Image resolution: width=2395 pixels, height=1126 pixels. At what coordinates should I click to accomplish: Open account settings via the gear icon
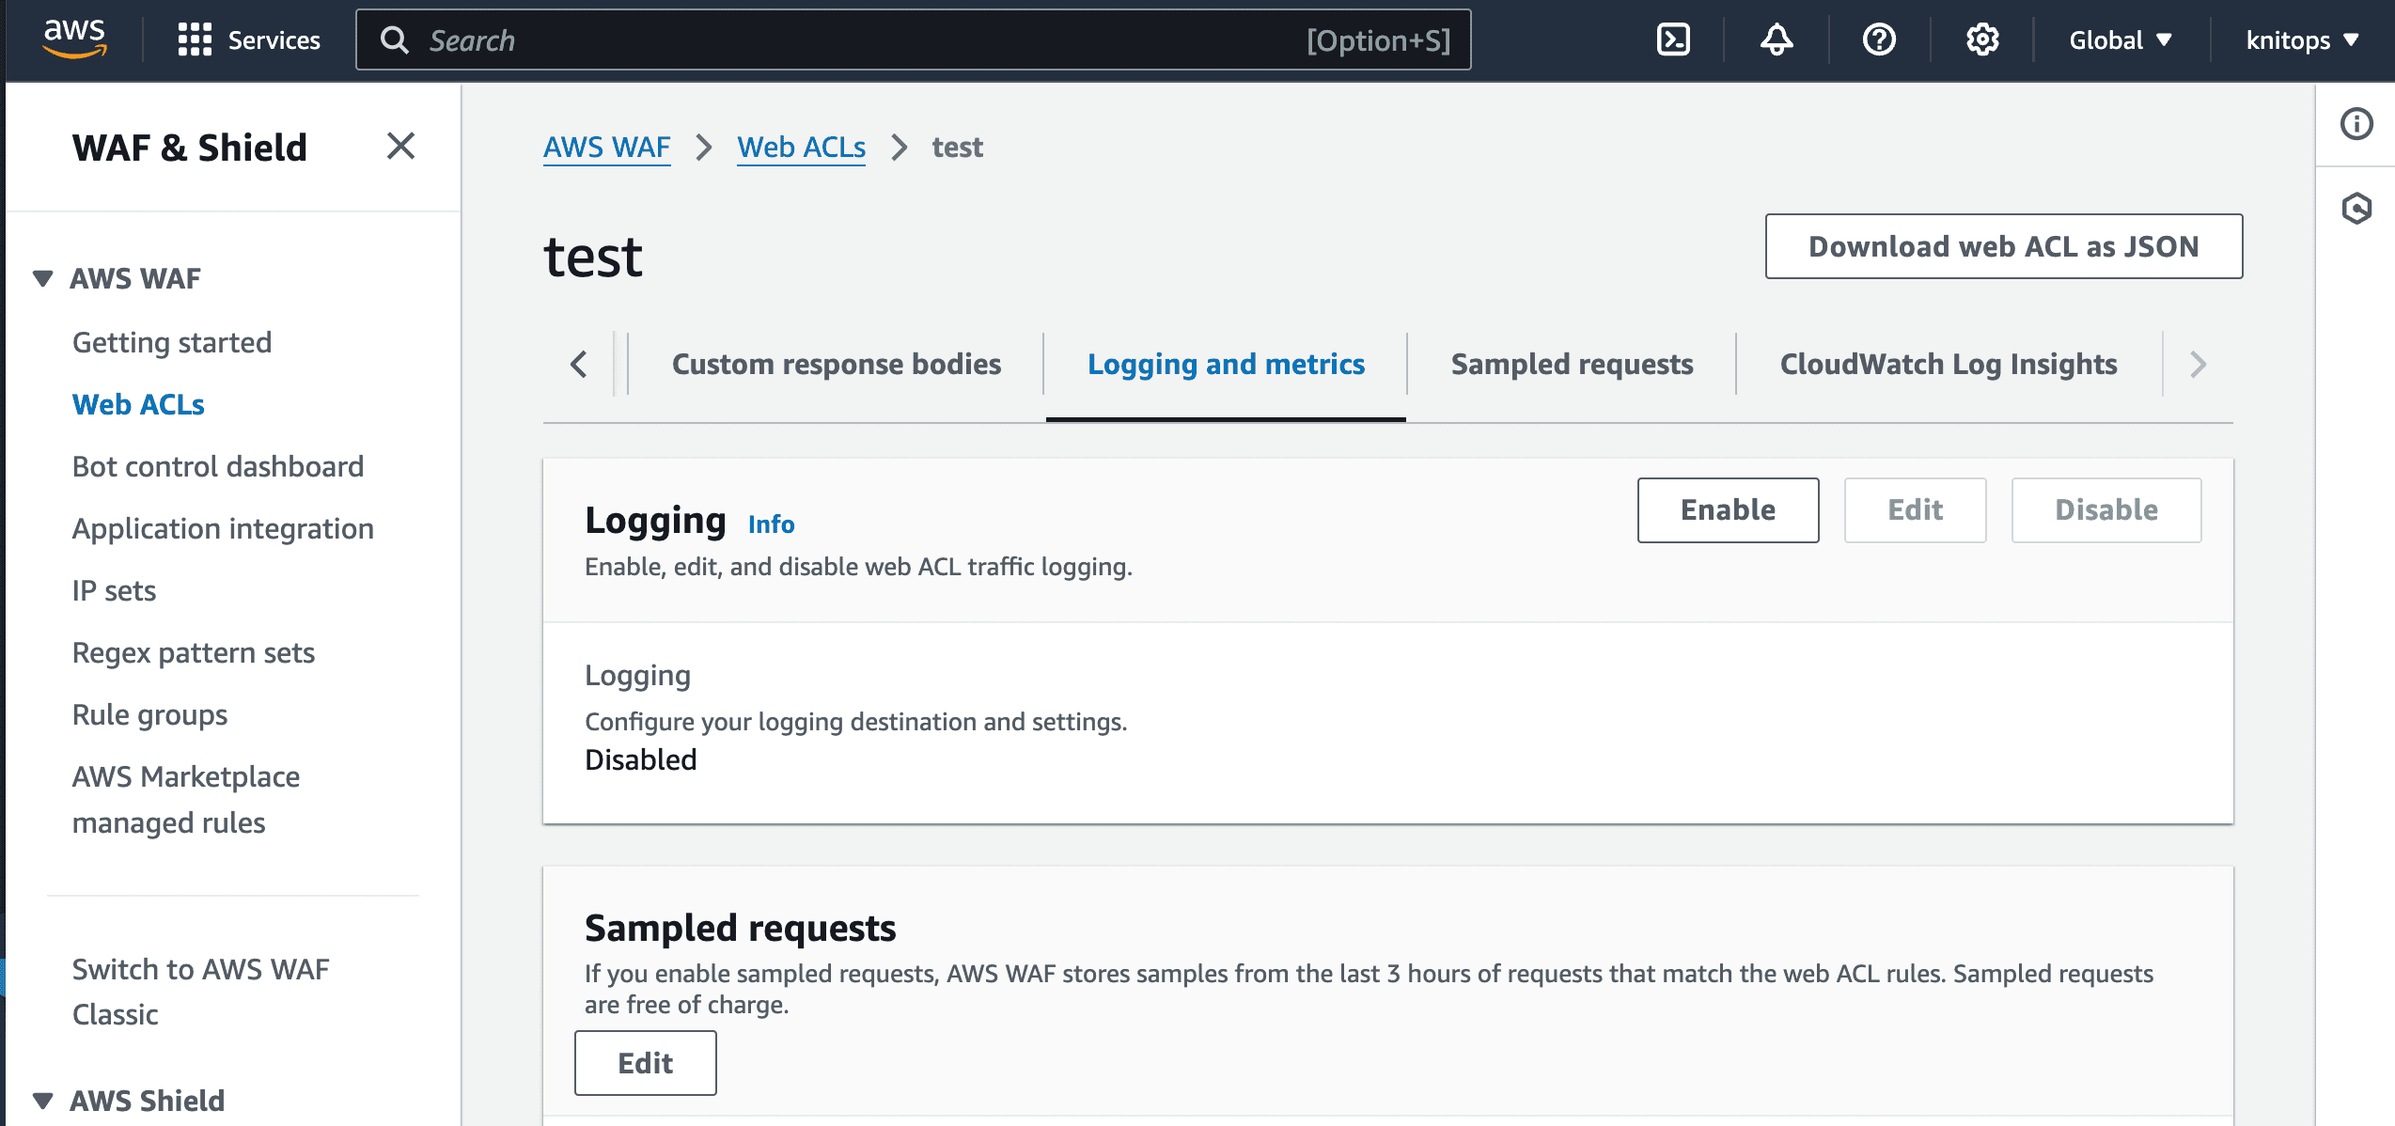1981,39
